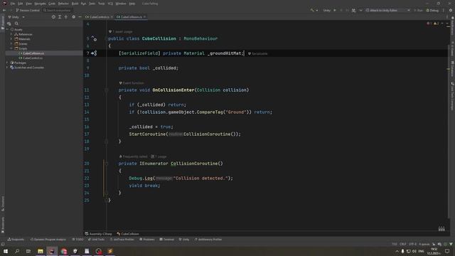Click the Debug button
Screen dimensions: 455x256
pos(432,10)
